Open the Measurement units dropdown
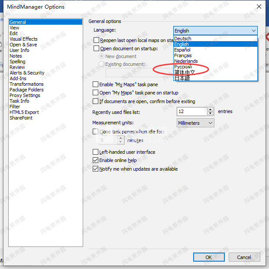This screenshot has width=269, height=269. pos(195,123)
